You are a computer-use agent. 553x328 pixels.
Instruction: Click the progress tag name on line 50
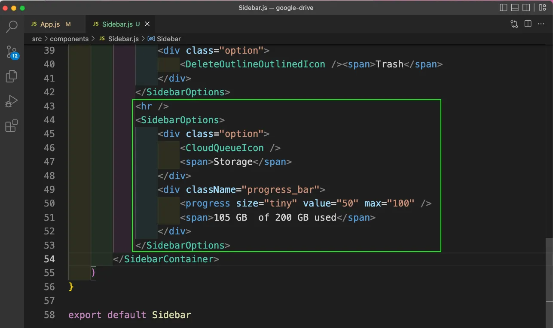(x=208, y=203)
